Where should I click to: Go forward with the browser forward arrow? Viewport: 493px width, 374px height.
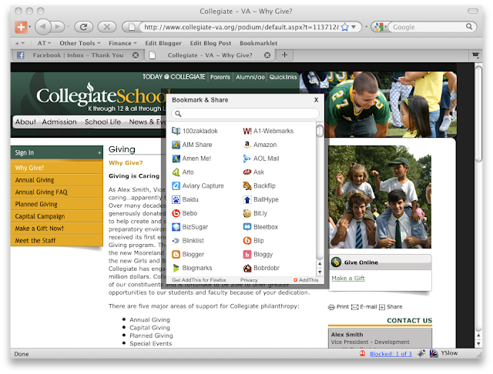(58, 27)
